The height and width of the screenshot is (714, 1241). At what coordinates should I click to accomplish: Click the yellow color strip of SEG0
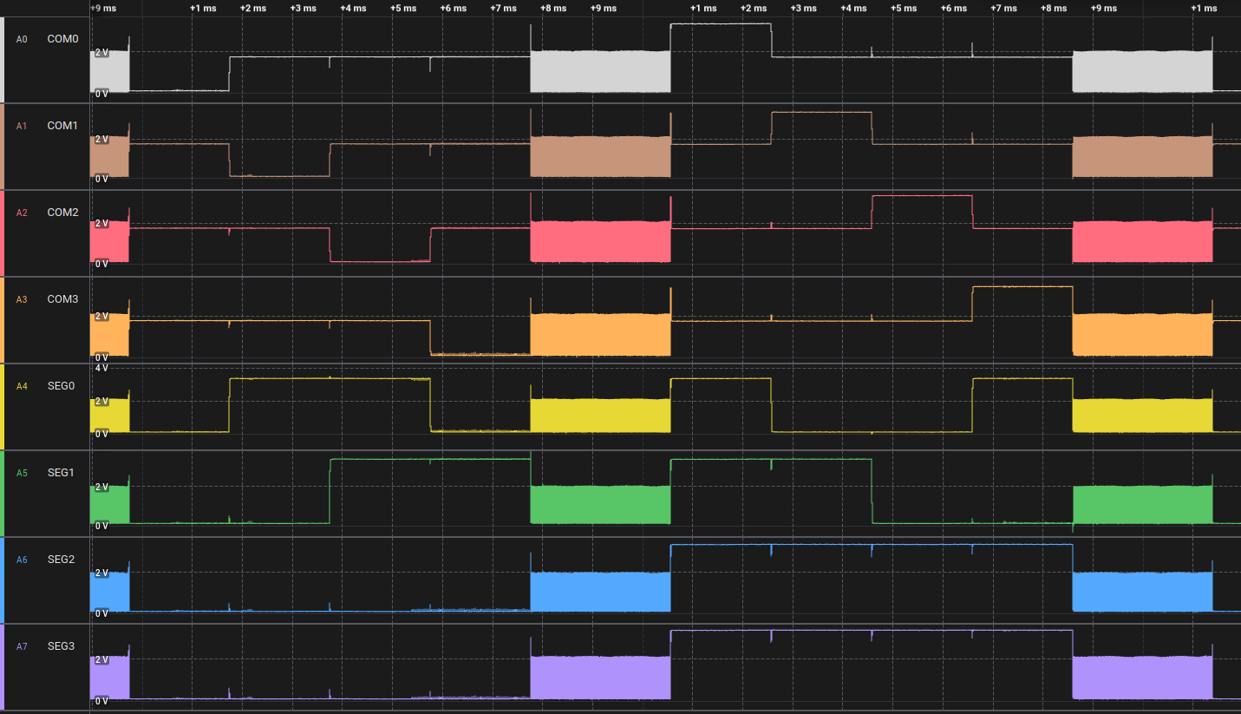(2, 407)
